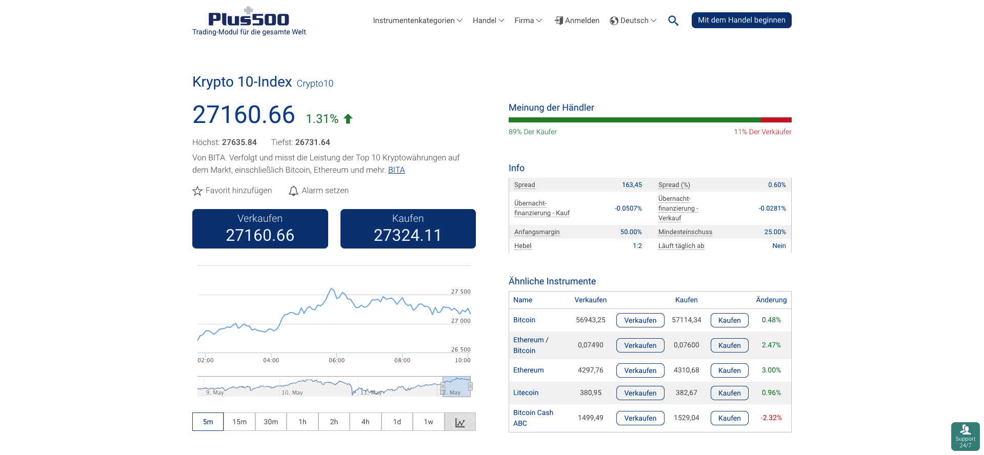Click the Crypto10 ticker symbol
984x455 pixels.
(x=315, y=84)
